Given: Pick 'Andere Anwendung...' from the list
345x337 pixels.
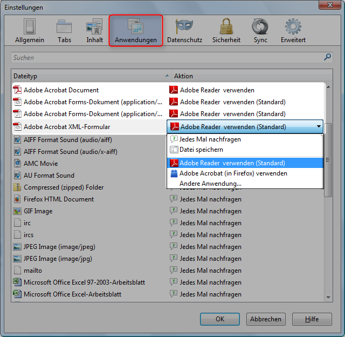Looking at the screenshot, I should click(210, 184).
